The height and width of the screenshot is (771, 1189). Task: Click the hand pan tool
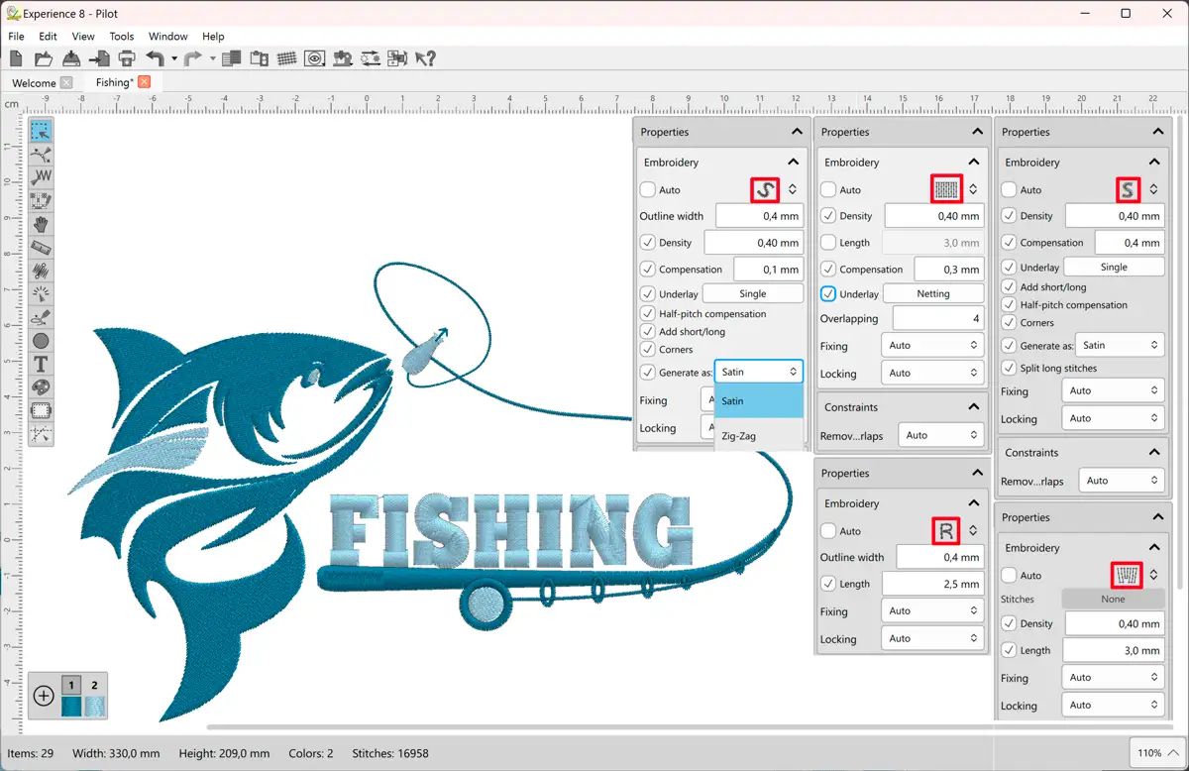coord(41,224)
